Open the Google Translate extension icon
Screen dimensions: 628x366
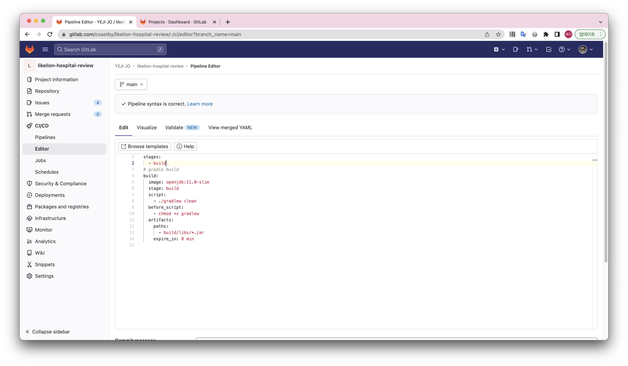tap(523, 34)
